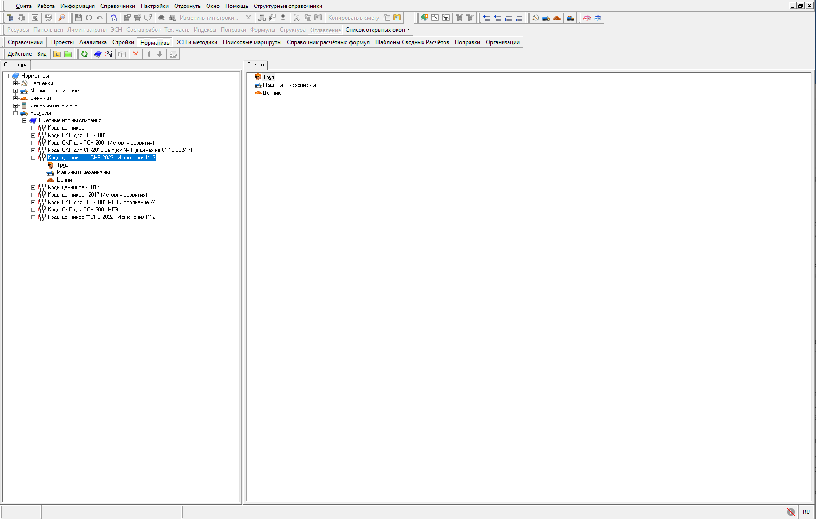Switch to the ЭСН и методики tab
The height and width of the screenshot is (519, 816).
click(x=196, y=42)
